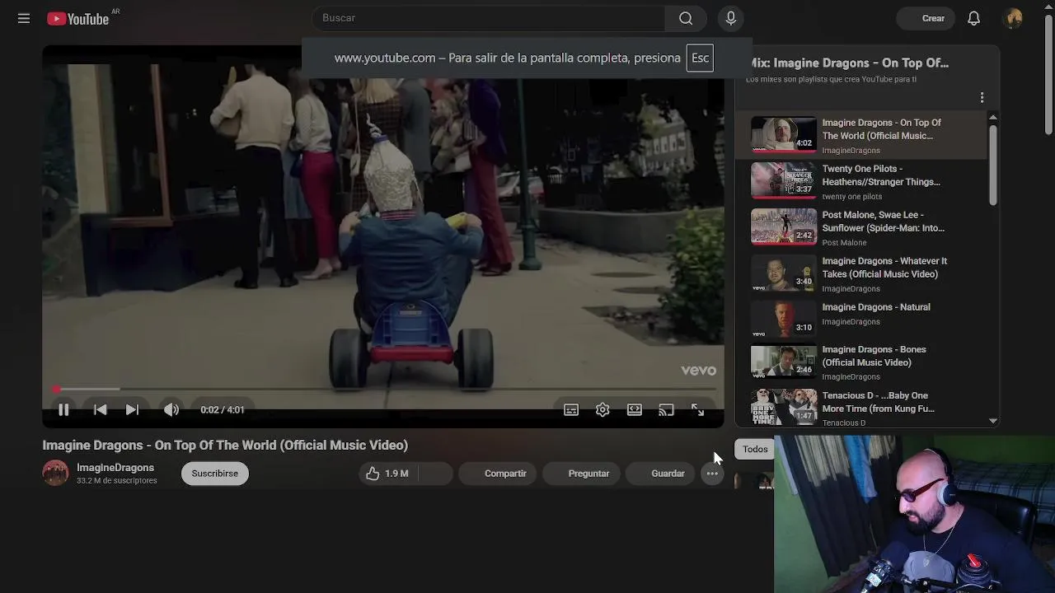Viewport: 1055px width, 593px height.
Task: Play Imagine Dragons Bones thumbnail
Action: click(783, 361)
